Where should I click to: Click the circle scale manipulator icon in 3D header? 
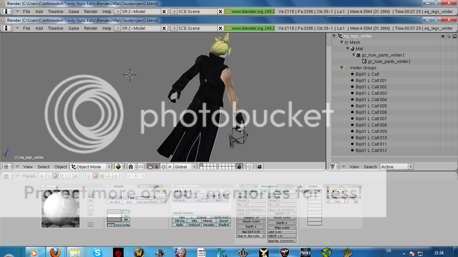tap(163, 167)
